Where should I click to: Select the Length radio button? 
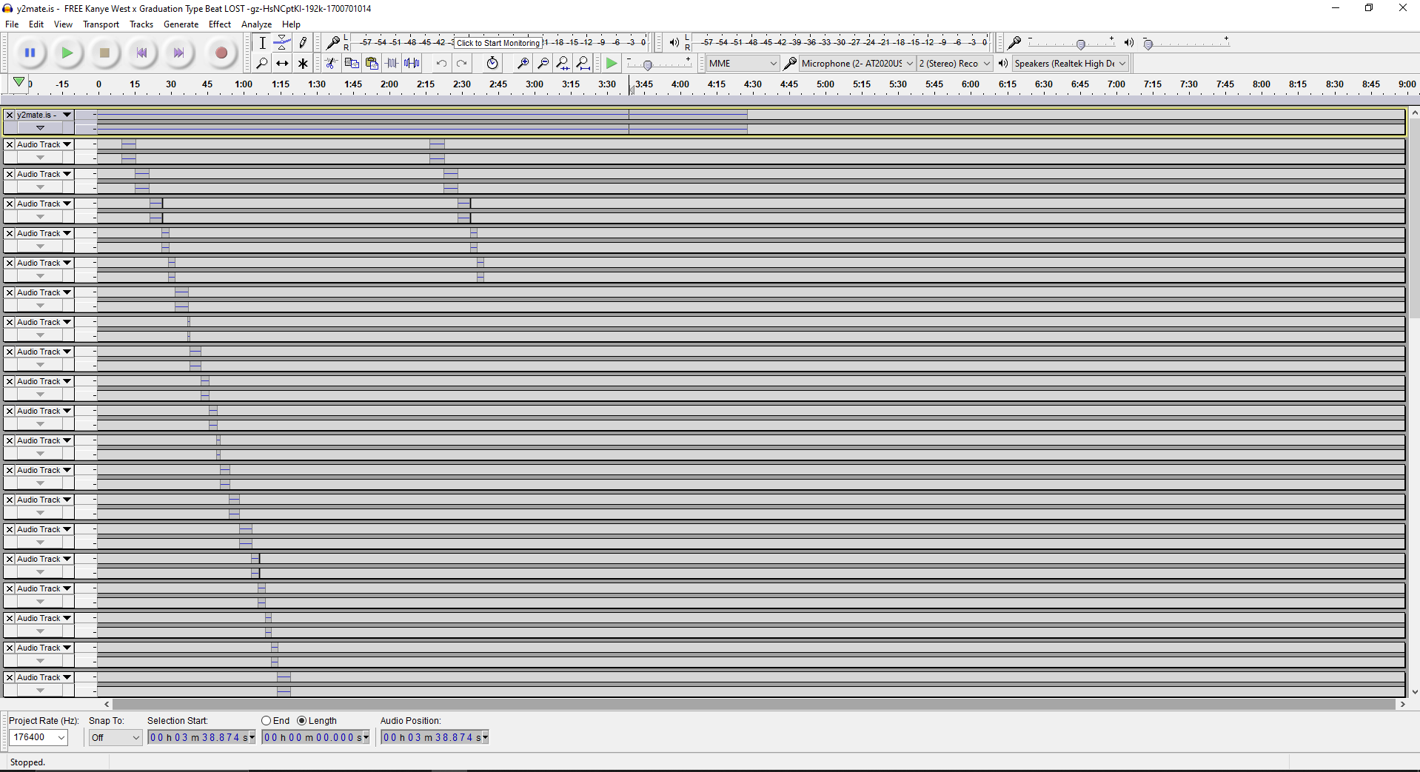(301, 721)
